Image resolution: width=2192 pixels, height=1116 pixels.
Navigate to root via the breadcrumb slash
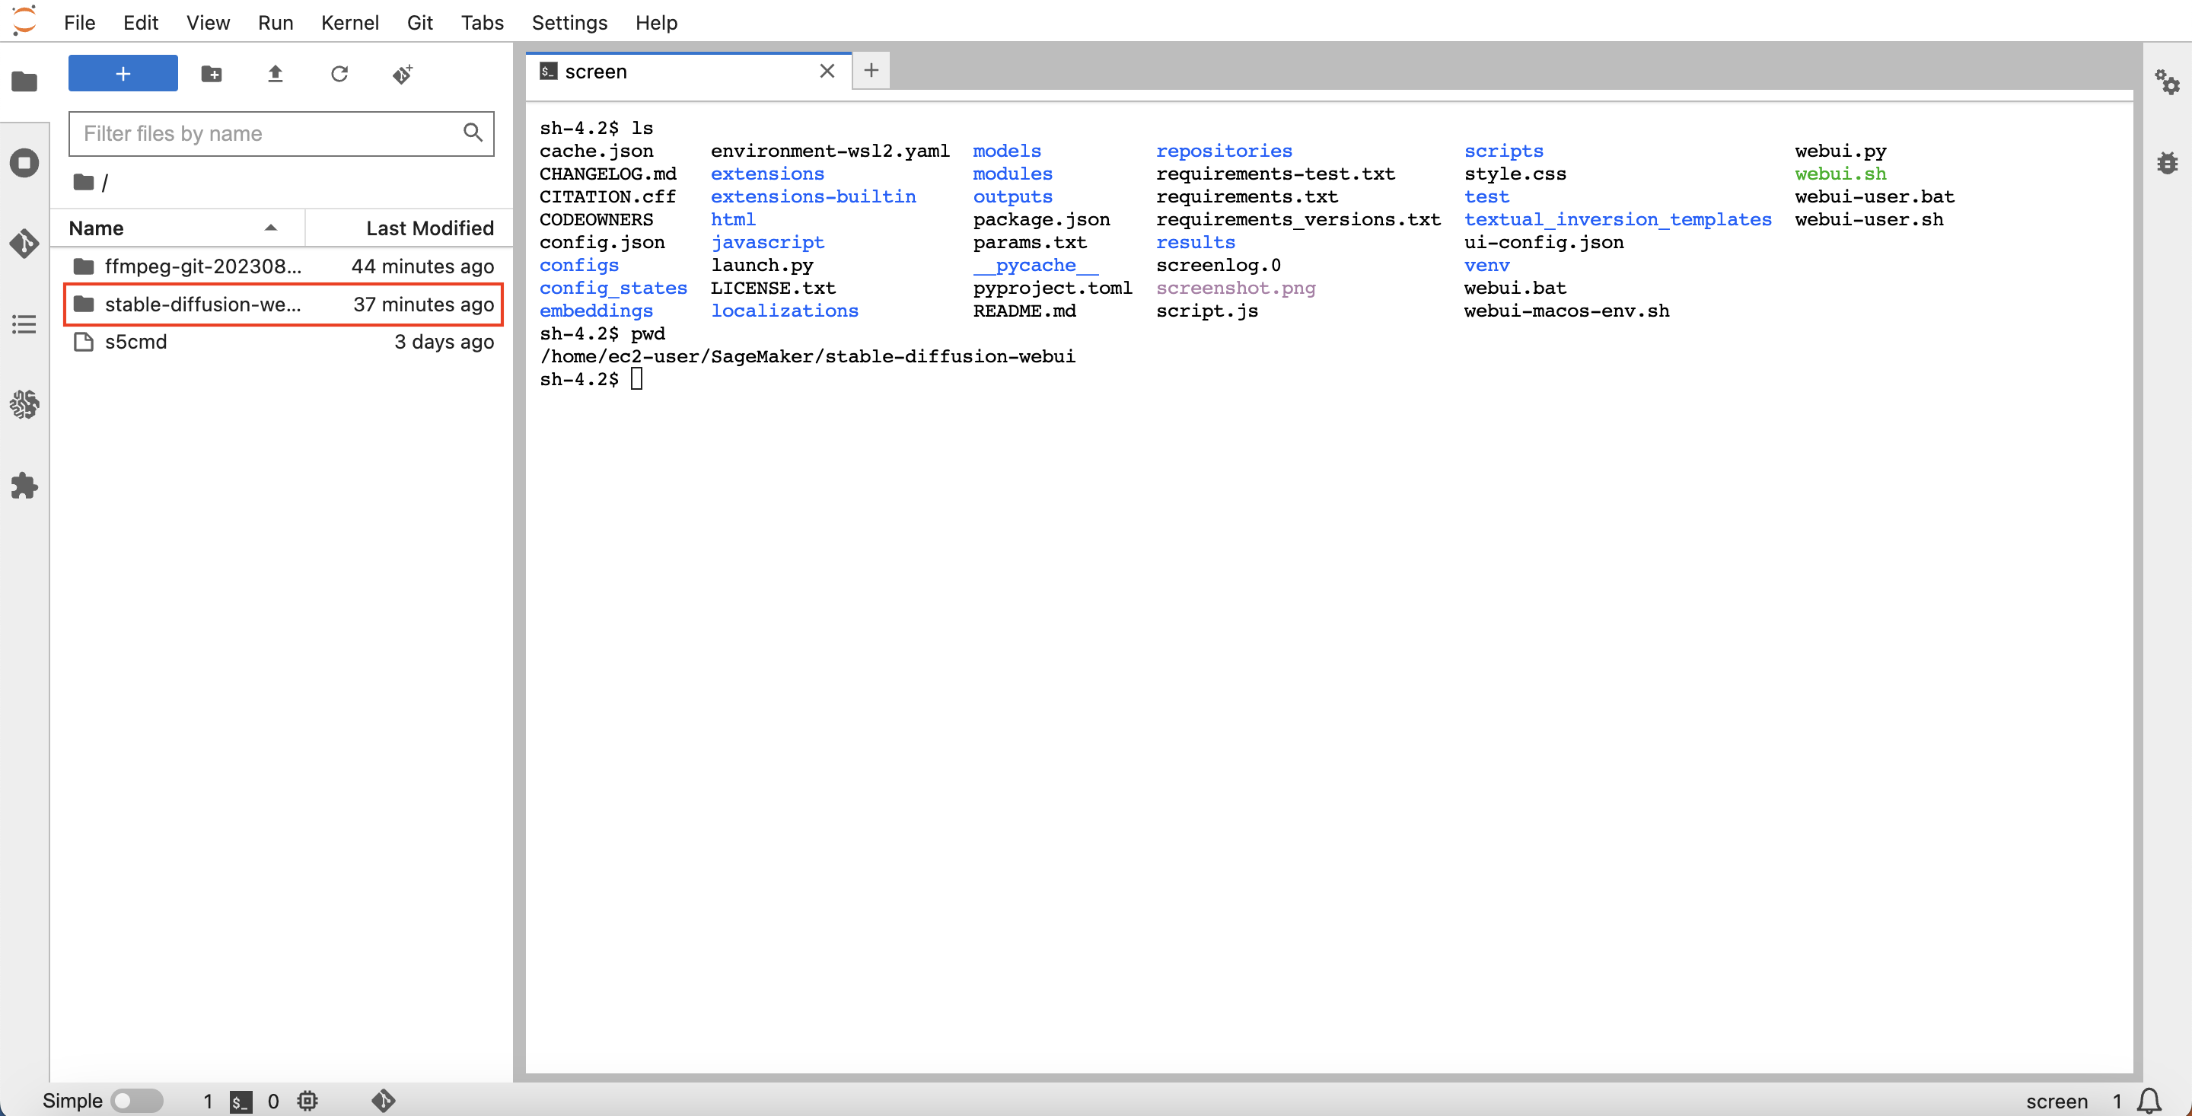click(106, 182)
